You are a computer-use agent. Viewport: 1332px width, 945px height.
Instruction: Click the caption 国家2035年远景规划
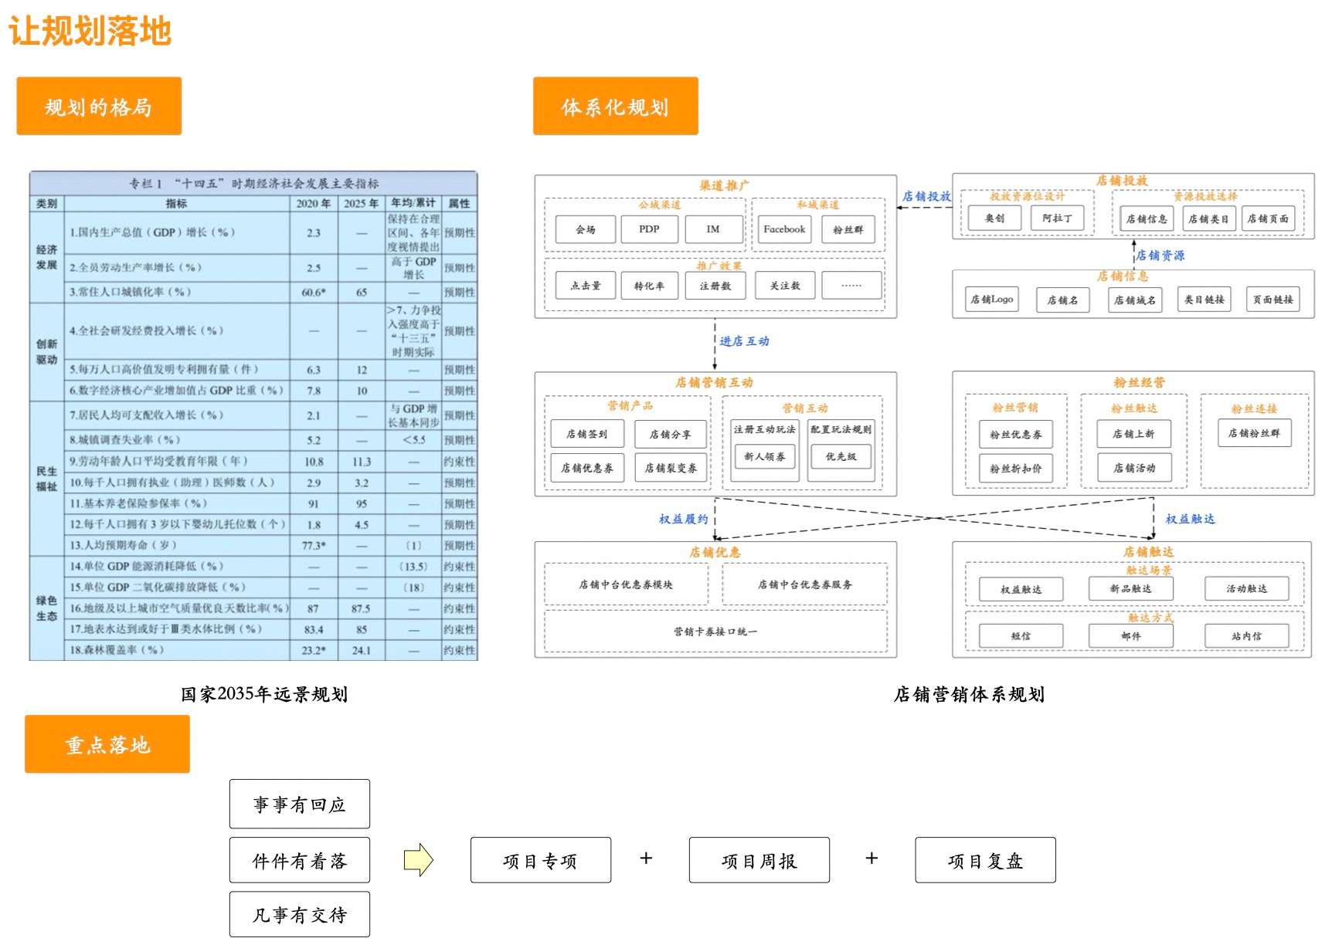264,694
